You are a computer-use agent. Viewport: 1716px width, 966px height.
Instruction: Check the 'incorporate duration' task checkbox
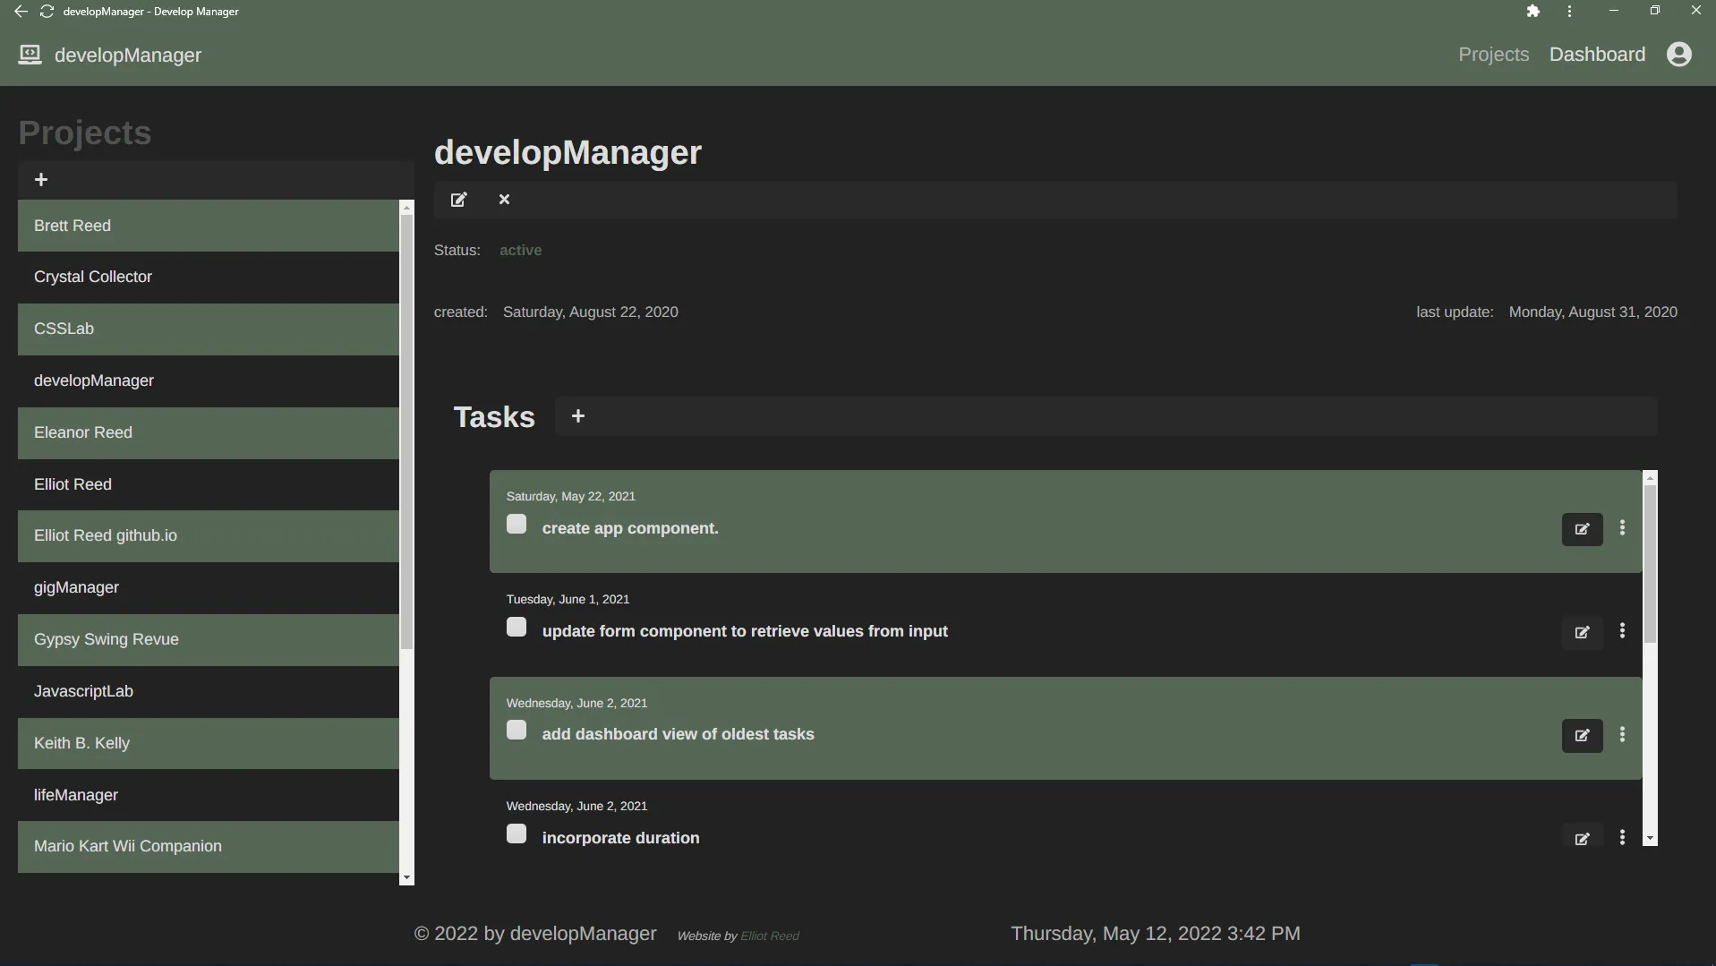coord(516,833)
